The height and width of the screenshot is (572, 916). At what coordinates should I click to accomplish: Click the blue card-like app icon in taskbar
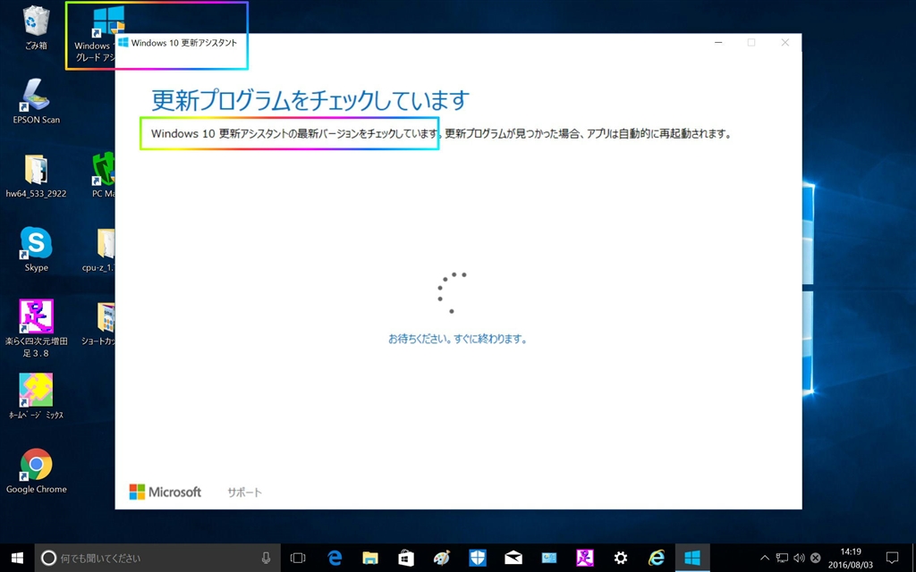549,558
